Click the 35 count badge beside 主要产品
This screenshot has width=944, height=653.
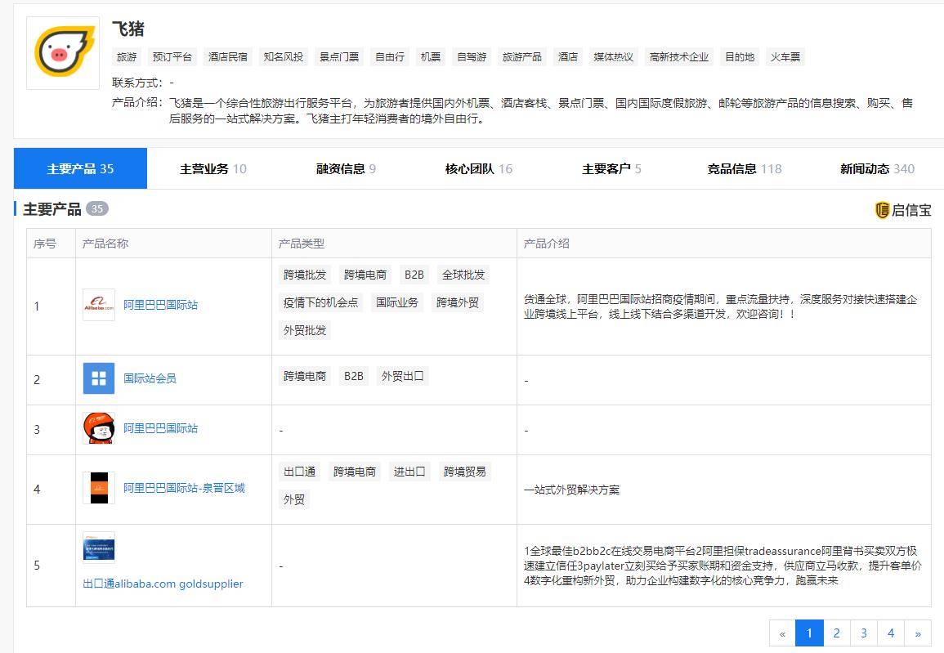(97, 209)
